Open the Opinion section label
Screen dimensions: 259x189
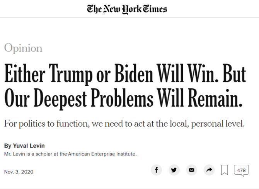pyautogui.click(x=23, y=48)
